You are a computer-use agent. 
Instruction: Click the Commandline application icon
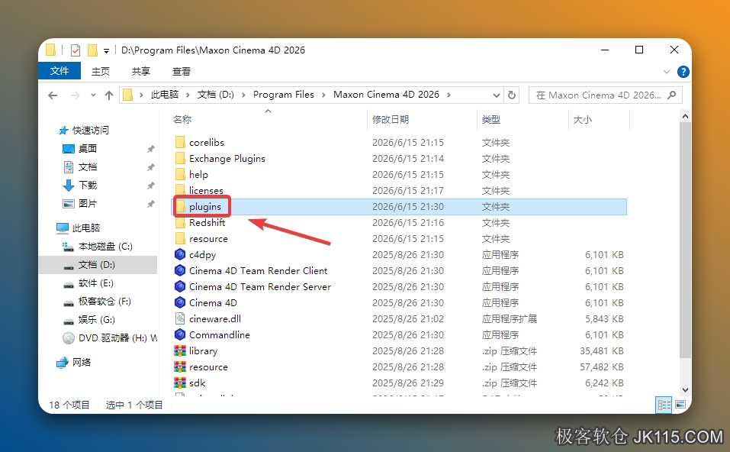point(180,334)
